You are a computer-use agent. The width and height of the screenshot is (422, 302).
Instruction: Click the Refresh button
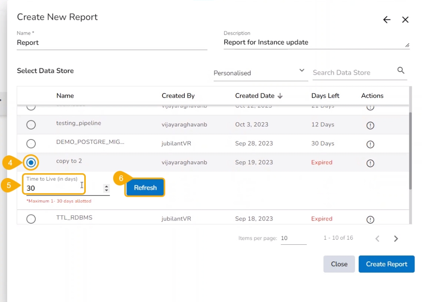(145, 188)
